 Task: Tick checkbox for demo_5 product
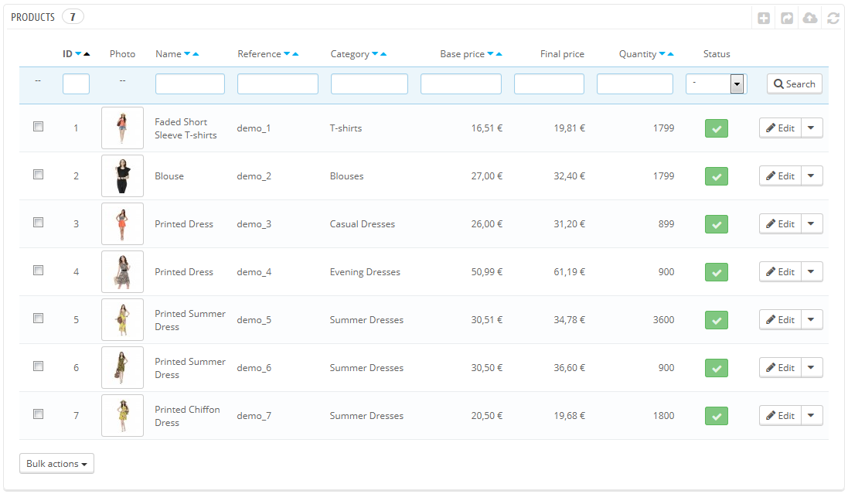tap(39, 319)
